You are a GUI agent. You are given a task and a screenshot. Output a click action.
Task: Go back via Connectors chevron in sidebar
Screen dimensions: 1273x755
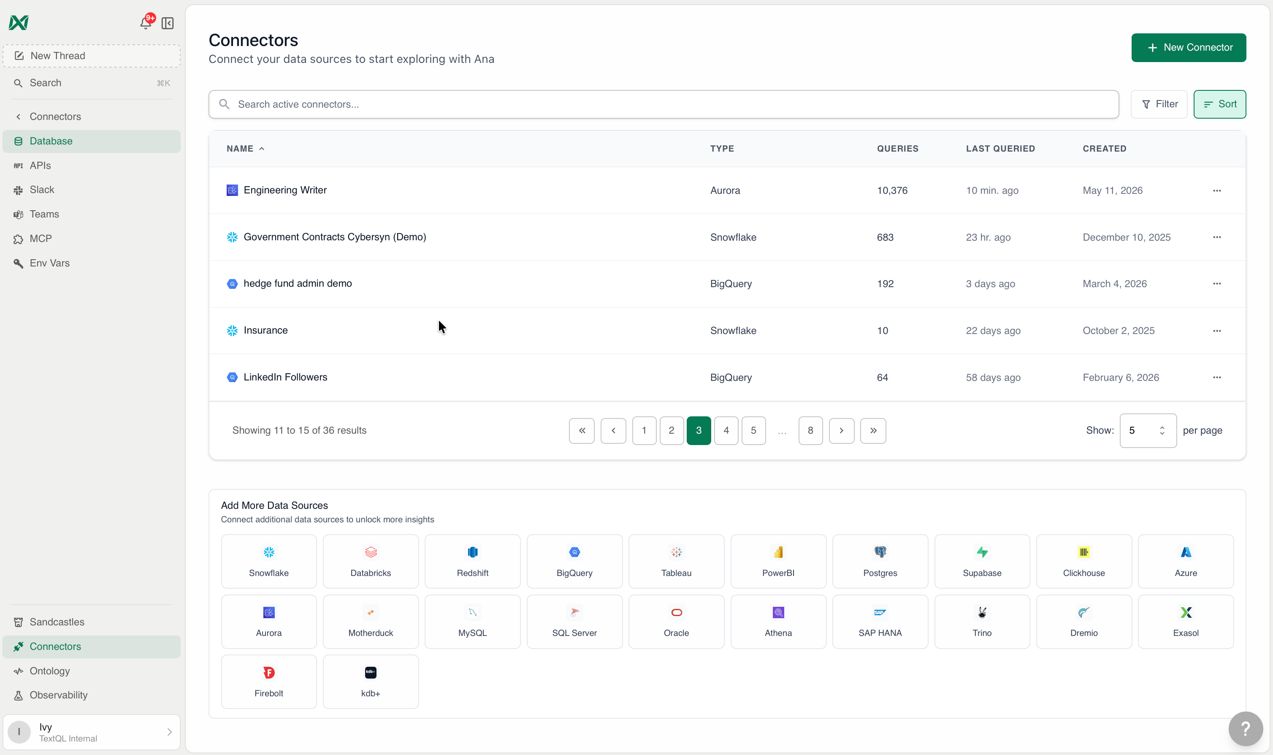click(x=18, y=117)
